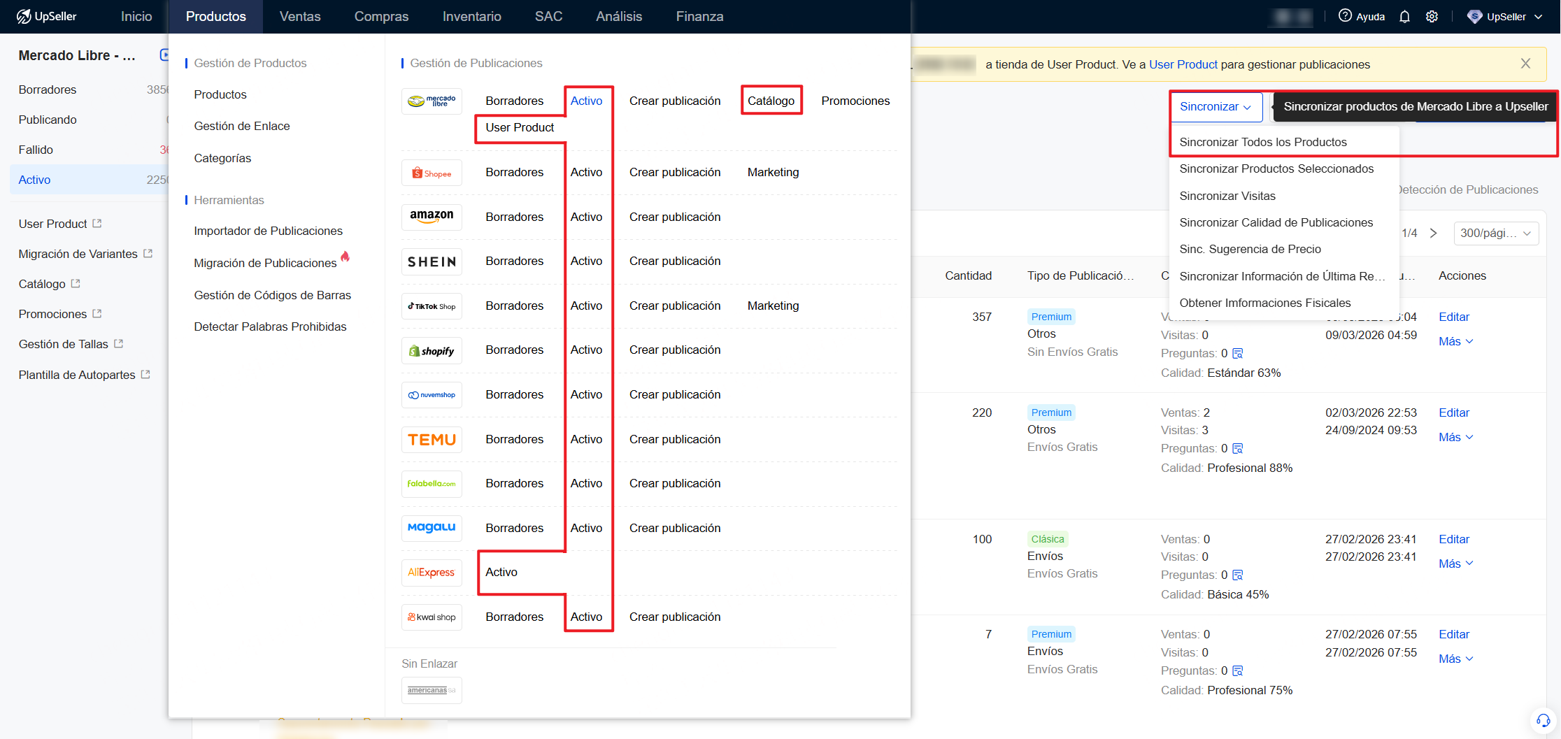The height and width of the screenshot is (739, 1561).
Task: Click Editar on the first product row
Action: coord(1453,317)
